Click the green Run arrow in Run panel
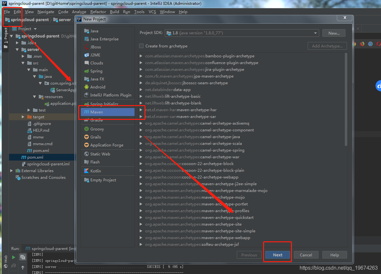The width and height of the screenshot is (381, 274). click(x=13, y=257)
